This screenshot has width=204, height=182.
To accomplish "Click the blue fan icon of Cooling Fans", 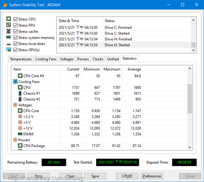I will [x=15, y=82].
